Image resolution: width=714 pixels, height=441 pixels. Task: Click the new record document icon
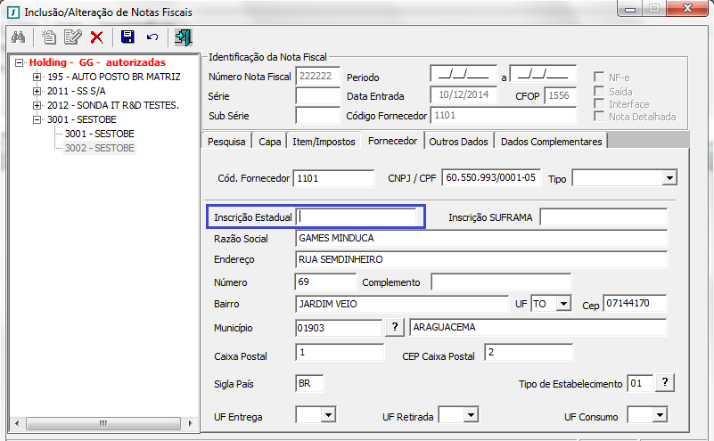49,37
